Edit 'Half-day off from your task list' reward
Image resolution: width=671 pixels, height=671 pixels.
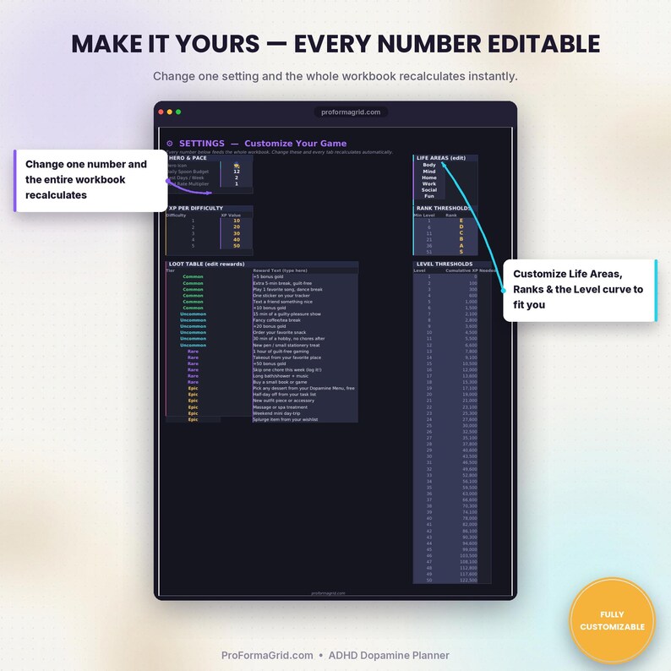click(x=305, y=395)
